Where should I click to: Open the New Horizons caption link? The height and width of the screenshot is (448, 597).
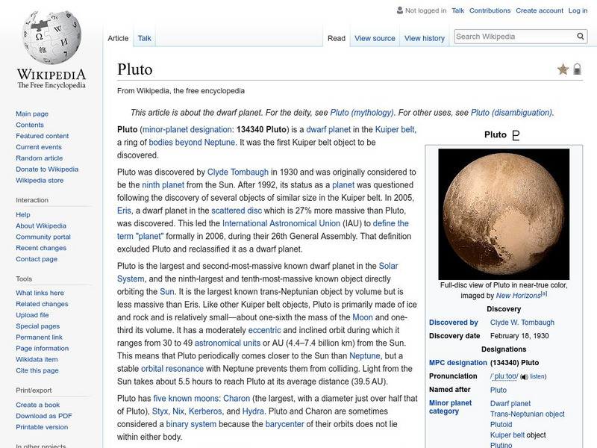[518, 296]
